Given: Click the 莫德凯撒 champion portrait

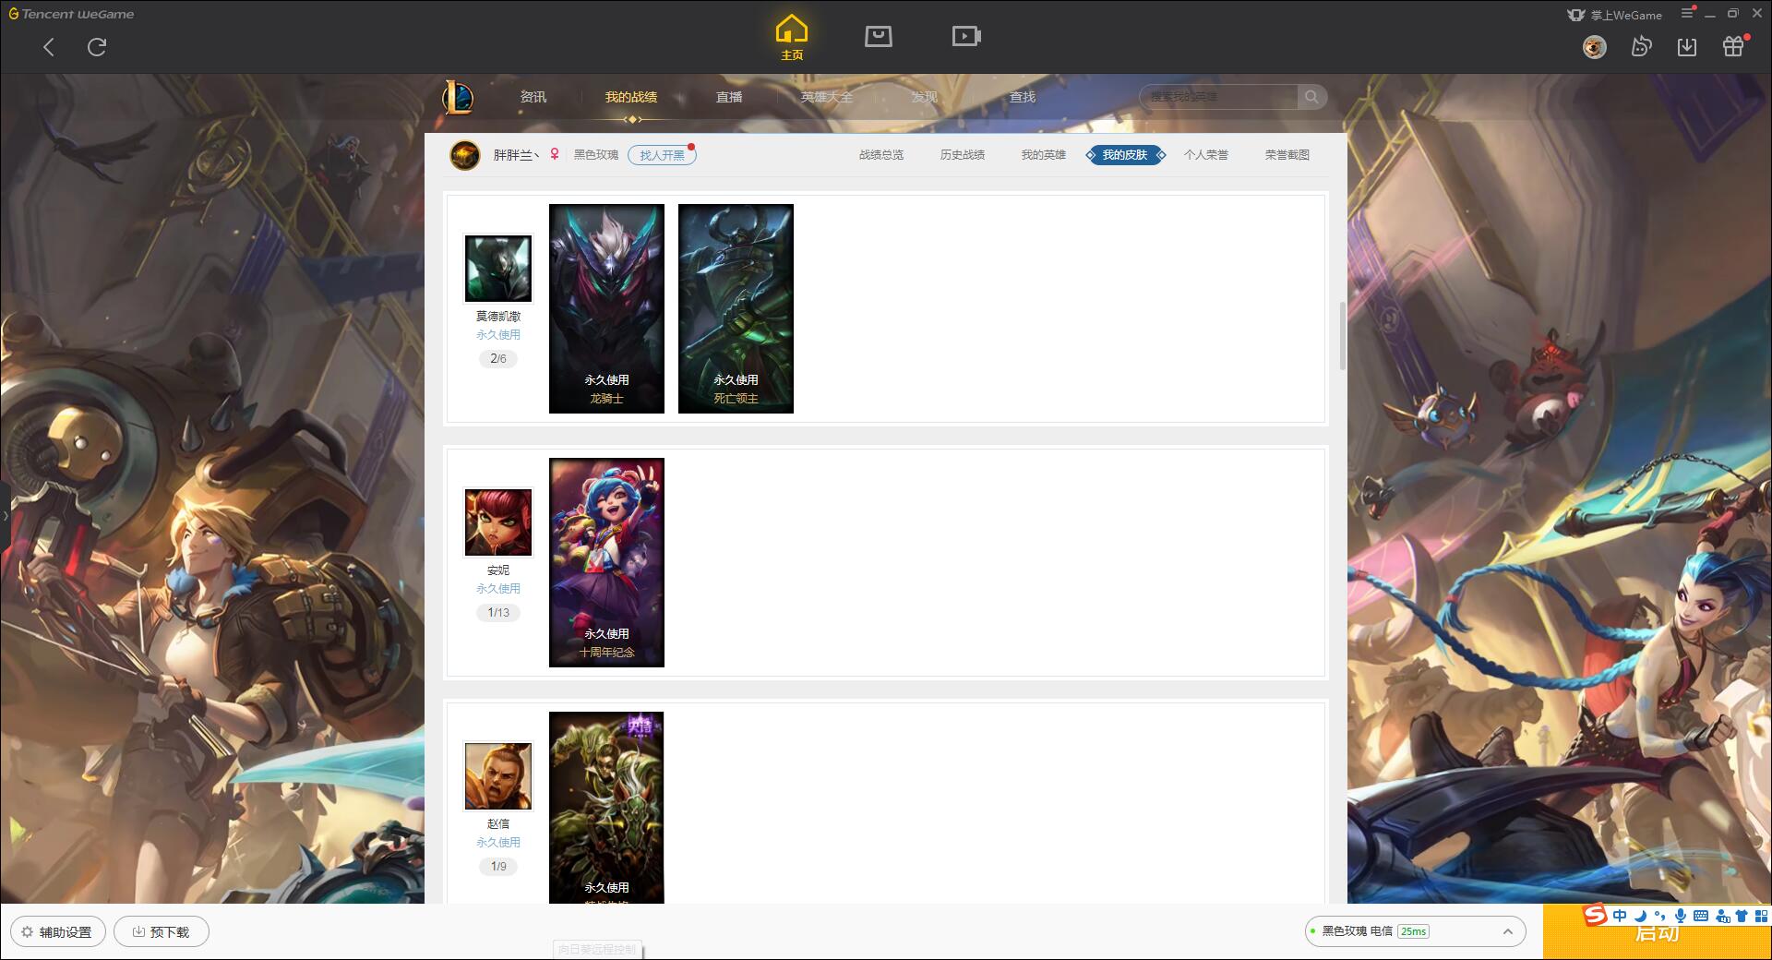Looking at the screenshot, I should pos(498,269).
